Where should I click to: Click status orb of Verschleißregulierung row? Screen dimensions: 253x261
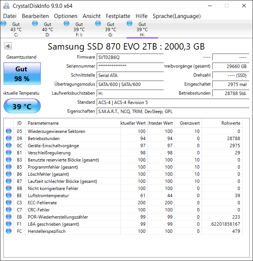[x=9, y=152]
